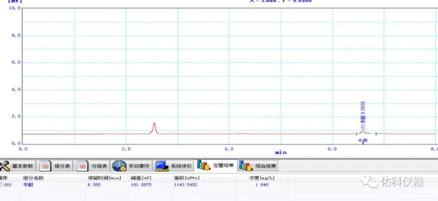Click the peak area value 1143.5452
438x201 pixels.
[185, 185]
